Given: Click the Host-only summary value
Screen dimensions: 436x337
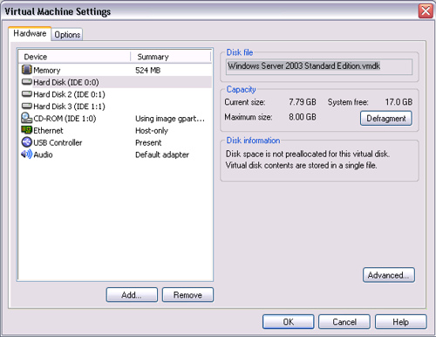Looking at the screenshot, I should point(152,131).
